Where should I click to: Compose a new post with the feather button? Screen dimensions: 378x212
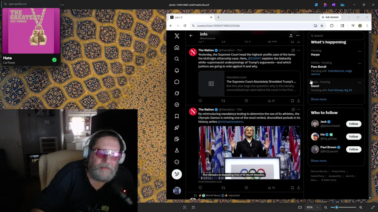(x=177, y=174)
